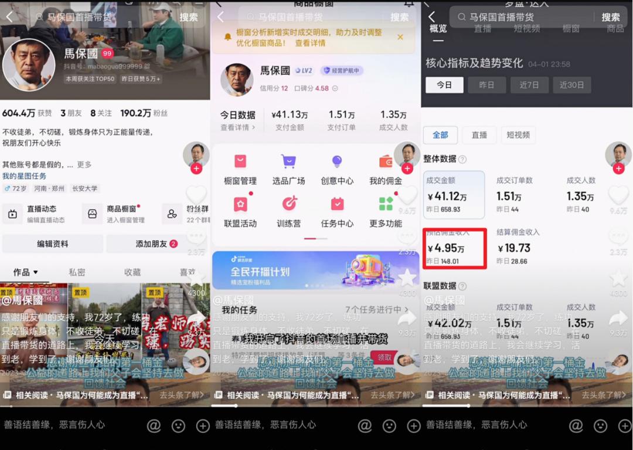Select the 直播 data filter chip
Screen dimensions: 633x450
coord(479,135)
